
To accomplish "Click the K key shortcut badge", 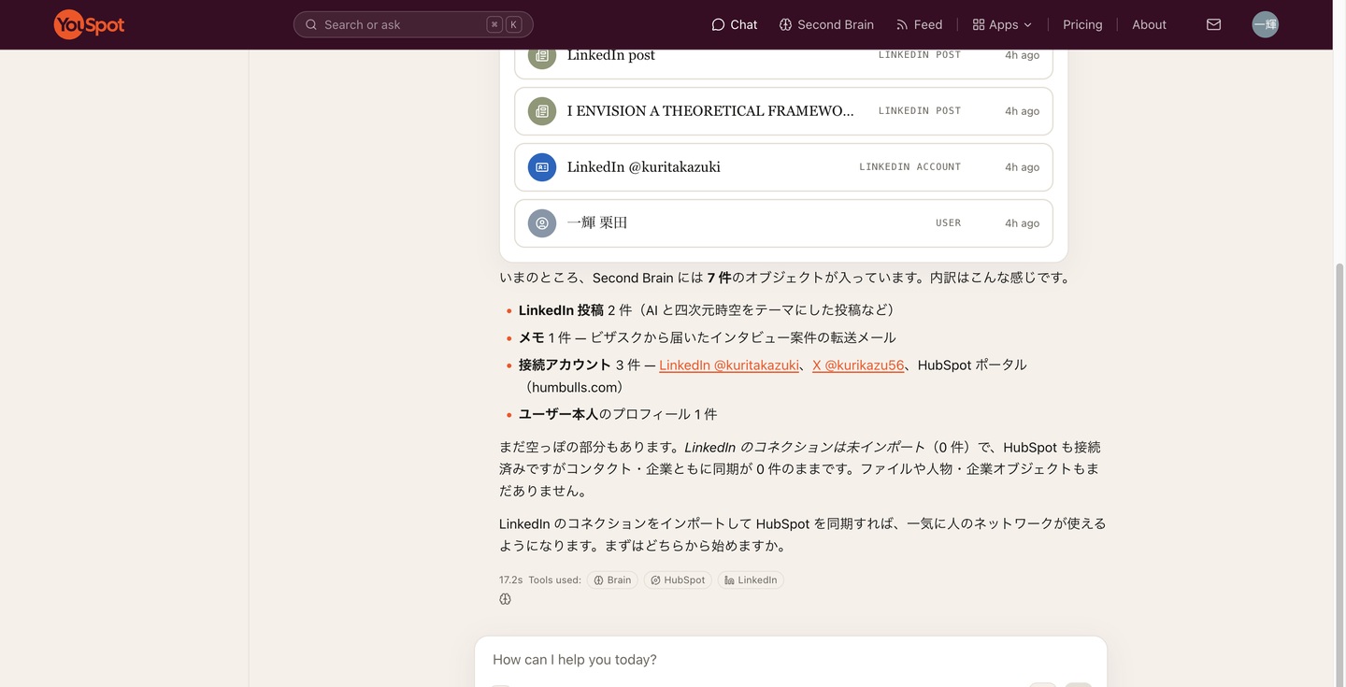I will [513, 24].
